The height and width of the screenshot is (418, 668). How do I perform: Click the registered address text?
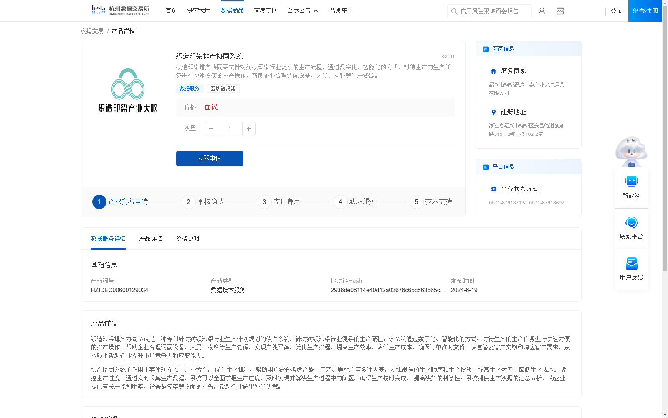click(x=526, y=130)
